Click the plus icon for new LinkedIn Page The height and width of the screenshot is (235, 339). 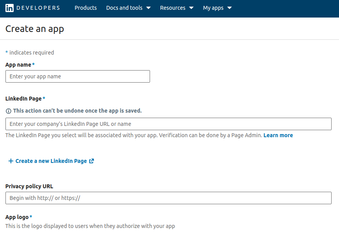coord(11,161)
